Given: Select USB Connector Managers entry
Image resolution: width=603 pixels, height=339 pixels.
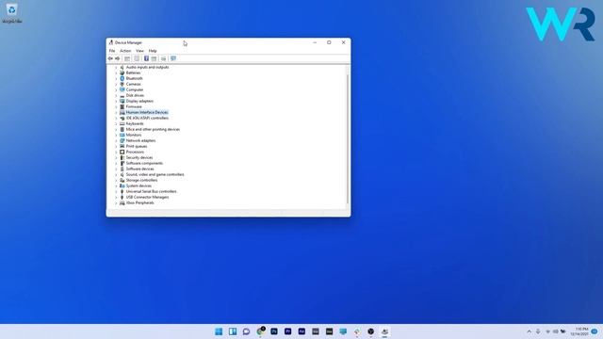Looking at the screenshot, I should 147,197.
